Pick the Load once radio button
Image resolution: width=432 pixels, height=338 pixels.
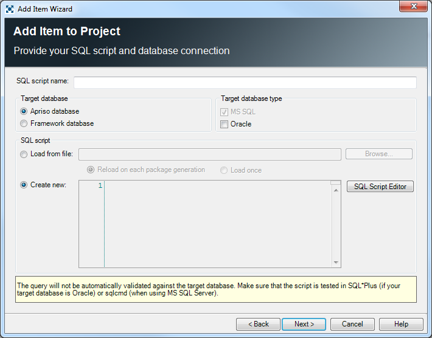click(225, 170)
